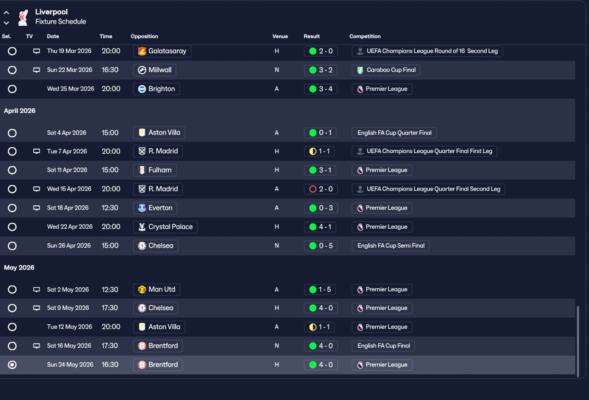
Task: Click the down chevron beside Fixture Schedule
Action: [6, 23]
